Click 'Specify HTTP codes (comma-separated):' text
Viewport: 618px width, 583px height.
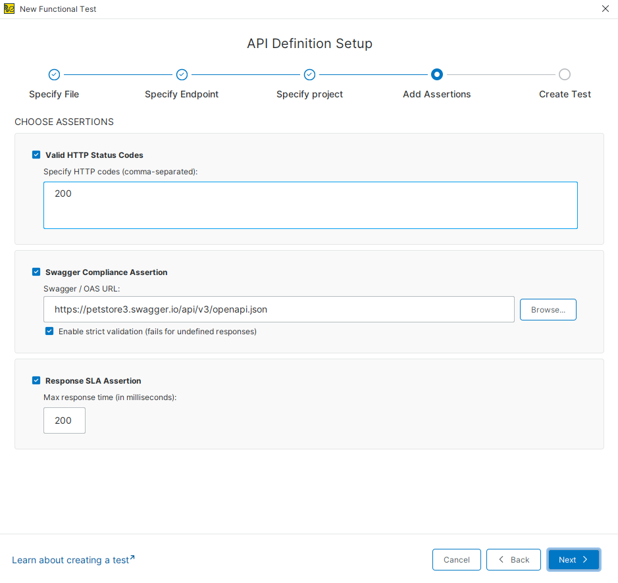pos(120,172)
